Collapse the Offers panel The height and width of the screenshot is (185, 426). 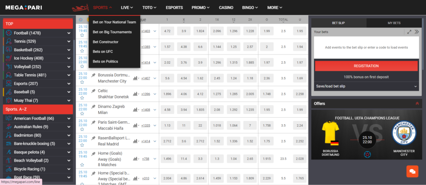tap(417, 103)
